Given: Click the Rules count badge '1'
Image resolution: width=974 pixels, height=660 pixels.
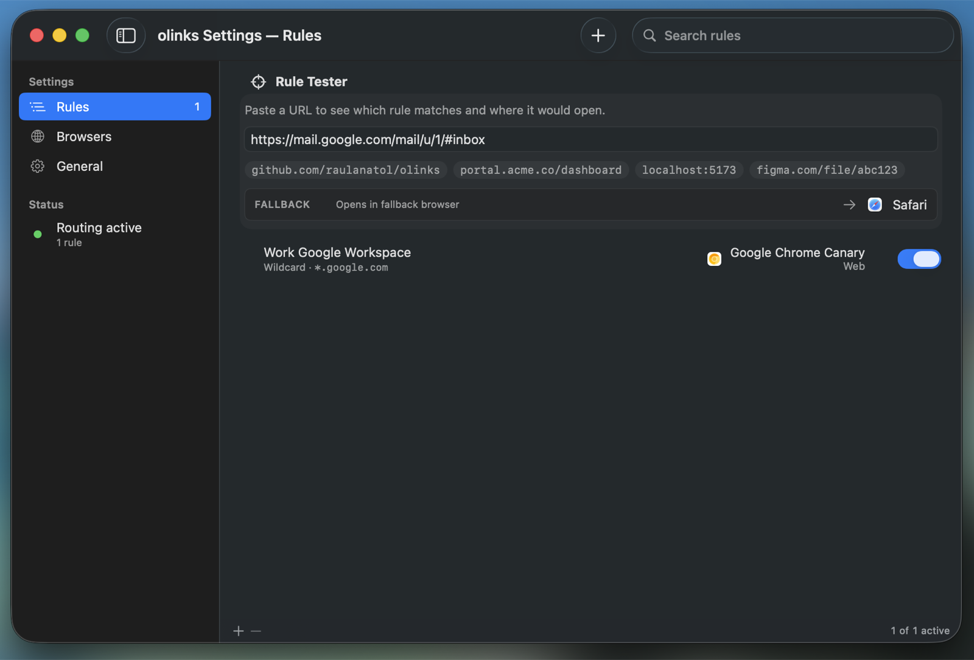Looking at the screenshot, I should click(x=197, y=107).
